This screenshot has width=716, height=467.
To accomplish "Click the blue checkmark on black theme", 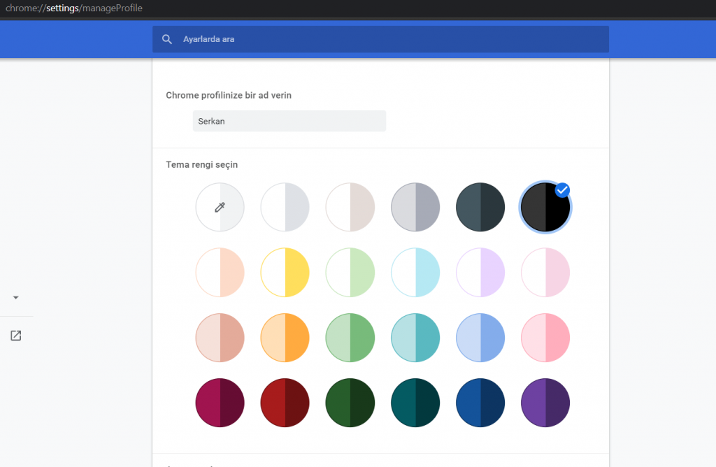I will 562,190.
